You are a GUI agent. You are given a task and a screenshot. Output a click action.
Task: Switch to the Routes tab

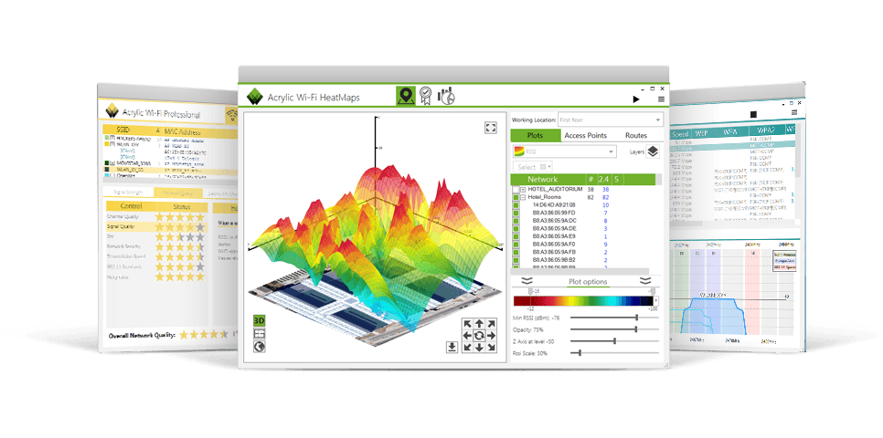636,135
